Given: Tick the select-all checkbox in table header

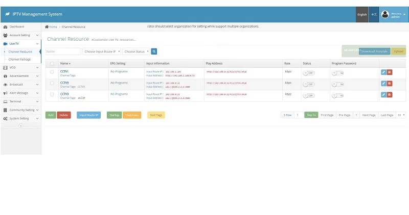Looking at the screenshot, I should click(52, 64).
